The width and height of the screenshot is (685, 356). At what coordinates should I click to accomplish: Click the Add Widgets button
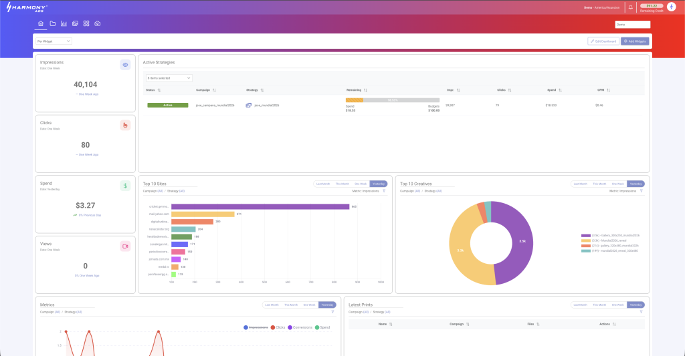click(x=635, y=41)
